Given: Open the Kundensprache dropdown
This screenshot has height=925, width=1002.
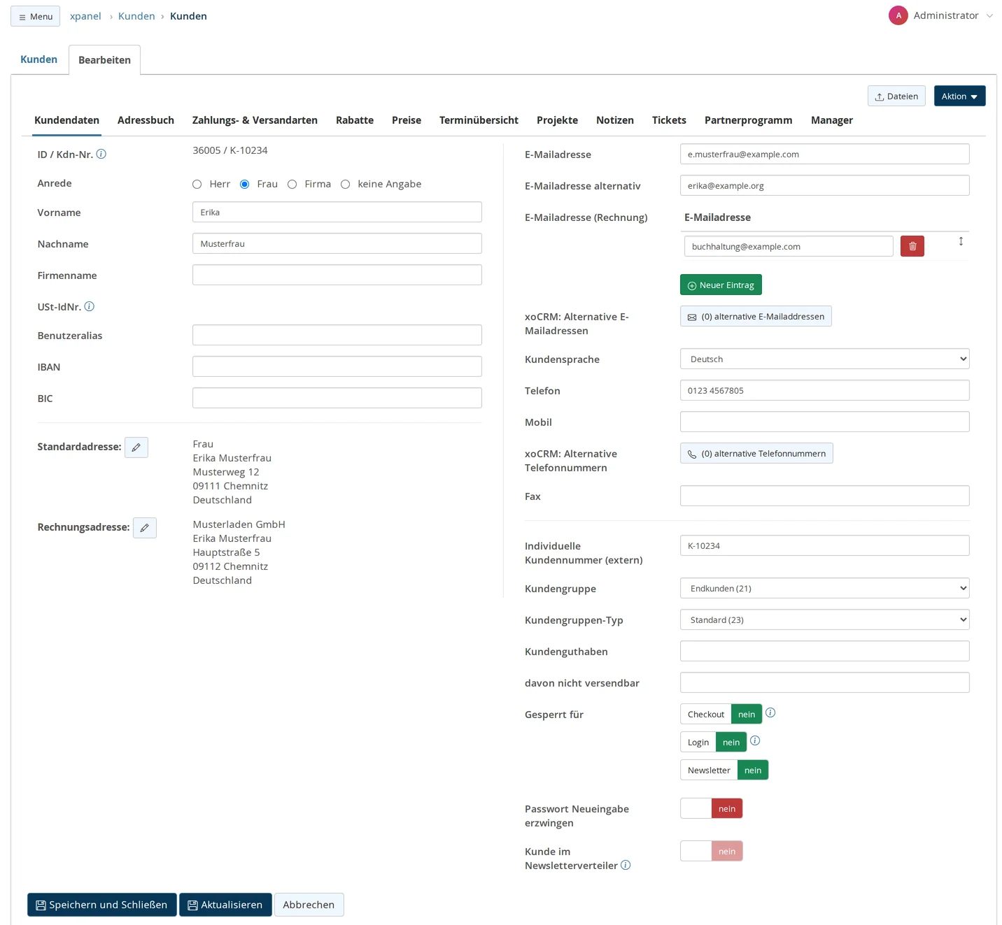Looking at the screenshot, I should pos(824,359).
